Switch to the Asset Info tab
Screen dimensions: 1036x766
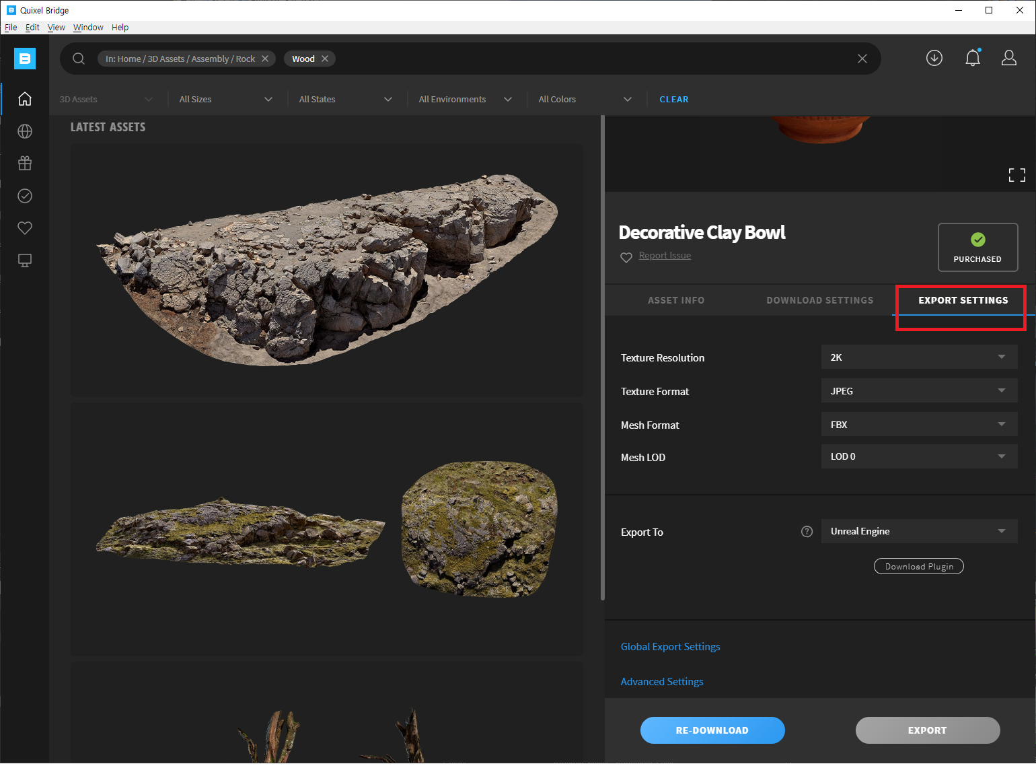[676, 300]
